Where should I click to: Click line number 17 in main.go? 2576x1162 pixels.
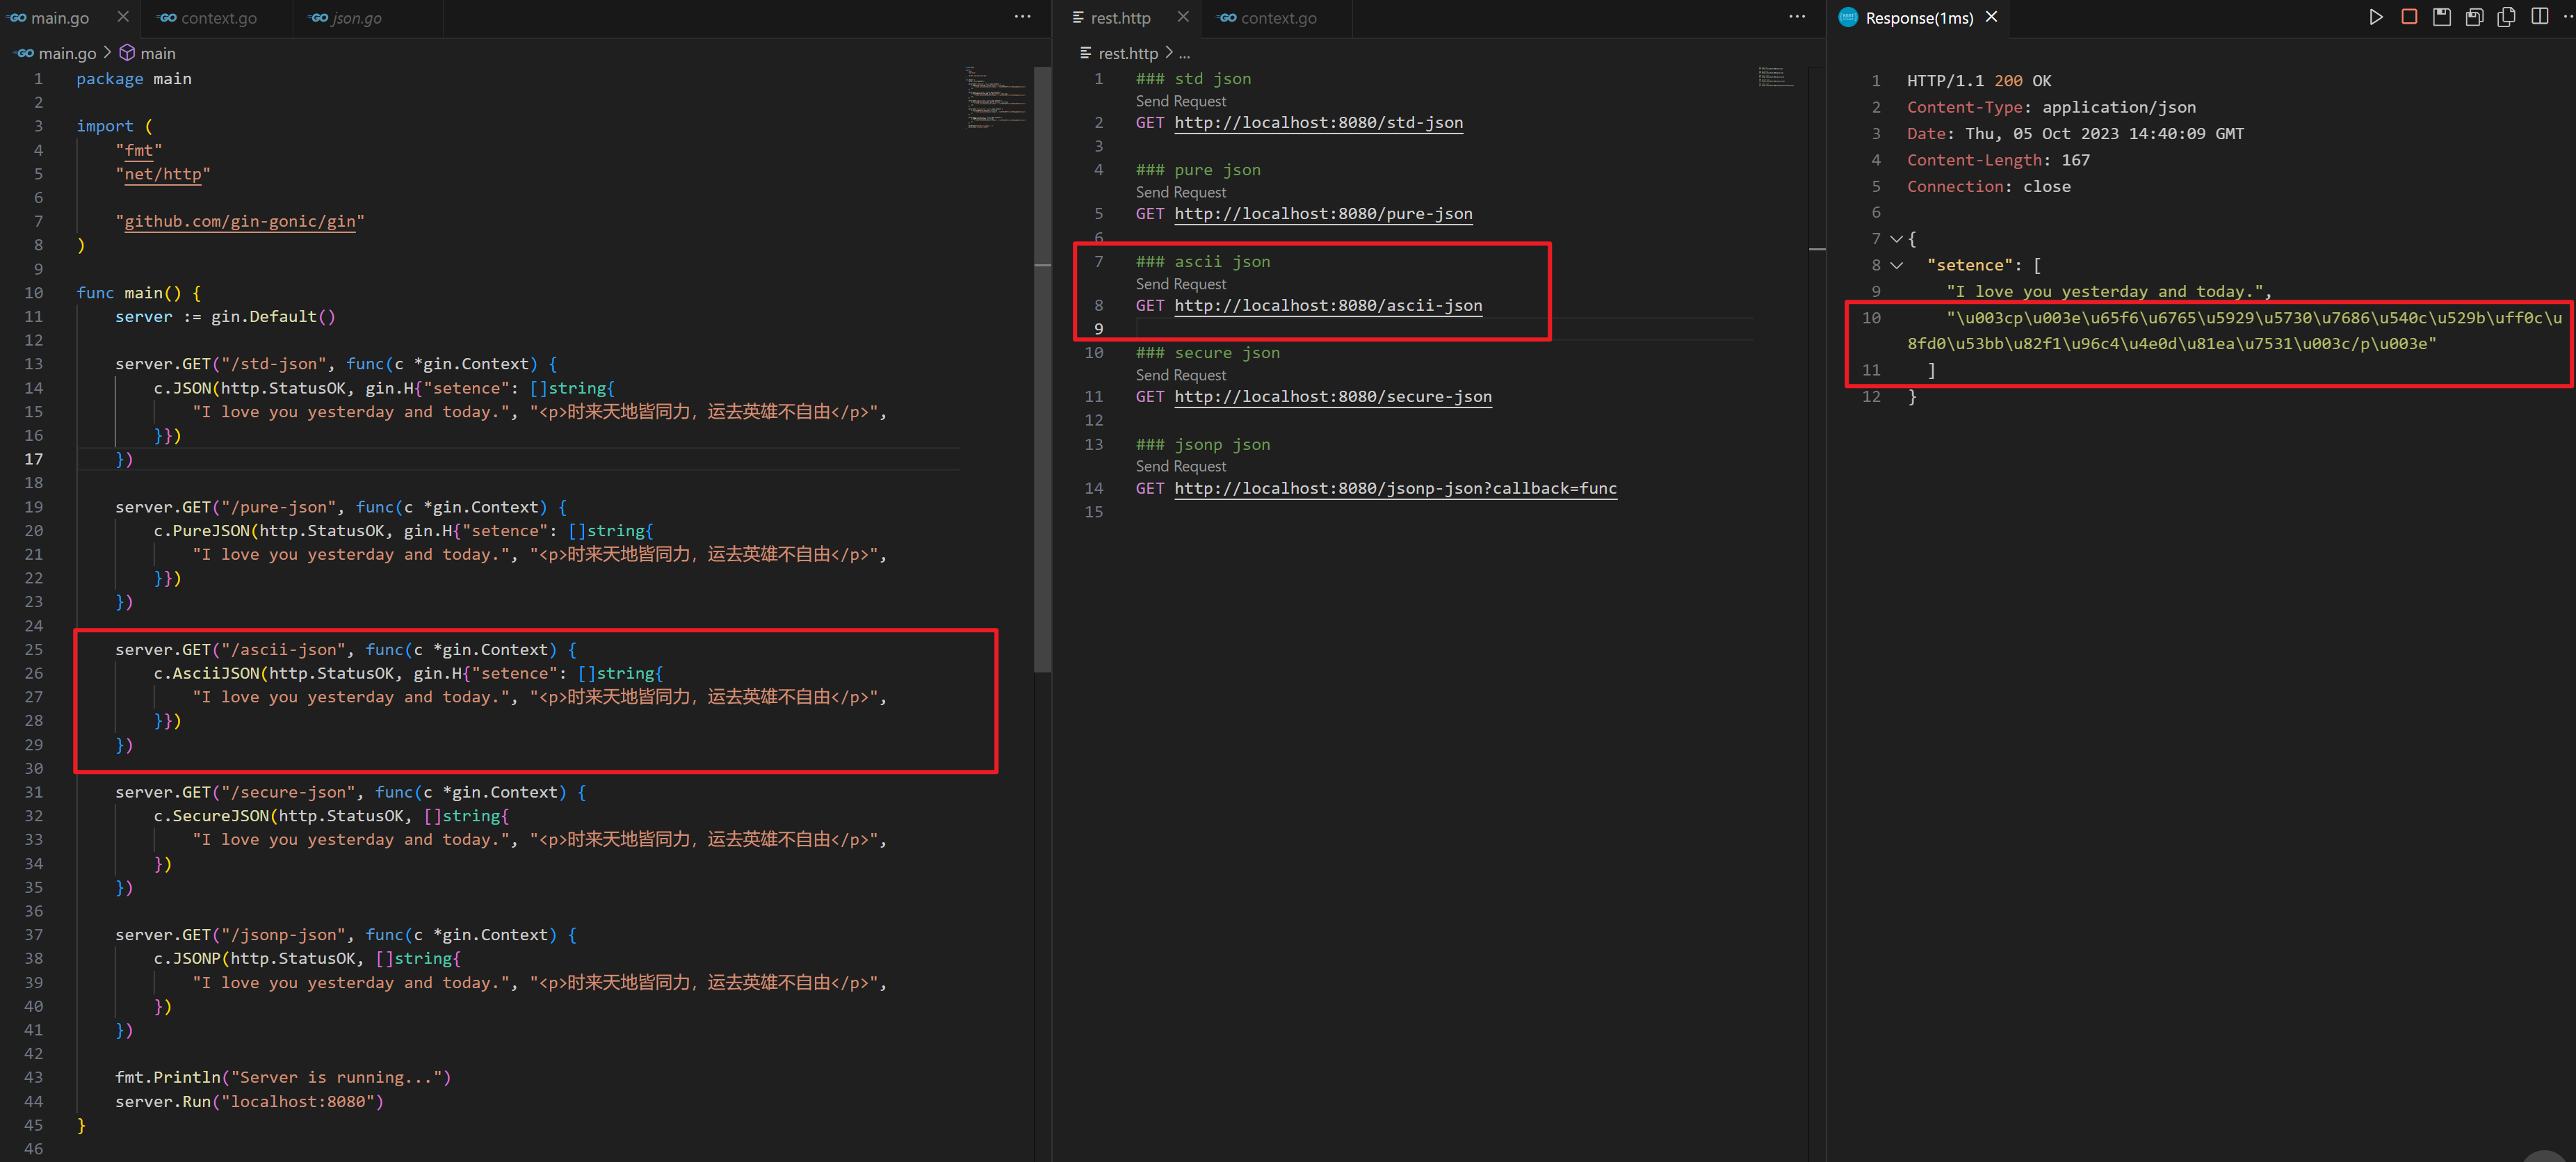click(34, 459)
